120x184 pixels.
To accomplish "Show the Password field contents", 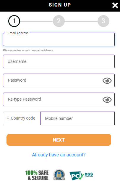I will (x=107, y=81).
